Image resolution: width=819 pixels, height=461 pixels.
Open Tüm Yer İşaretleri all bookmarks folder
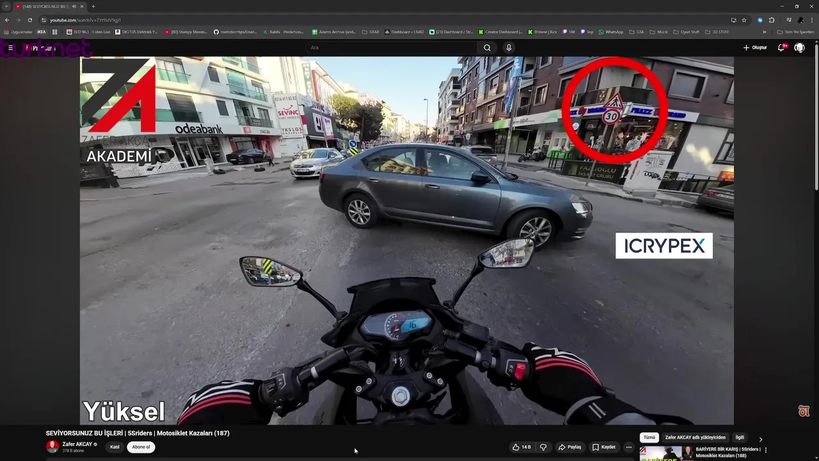click(795, 31)
